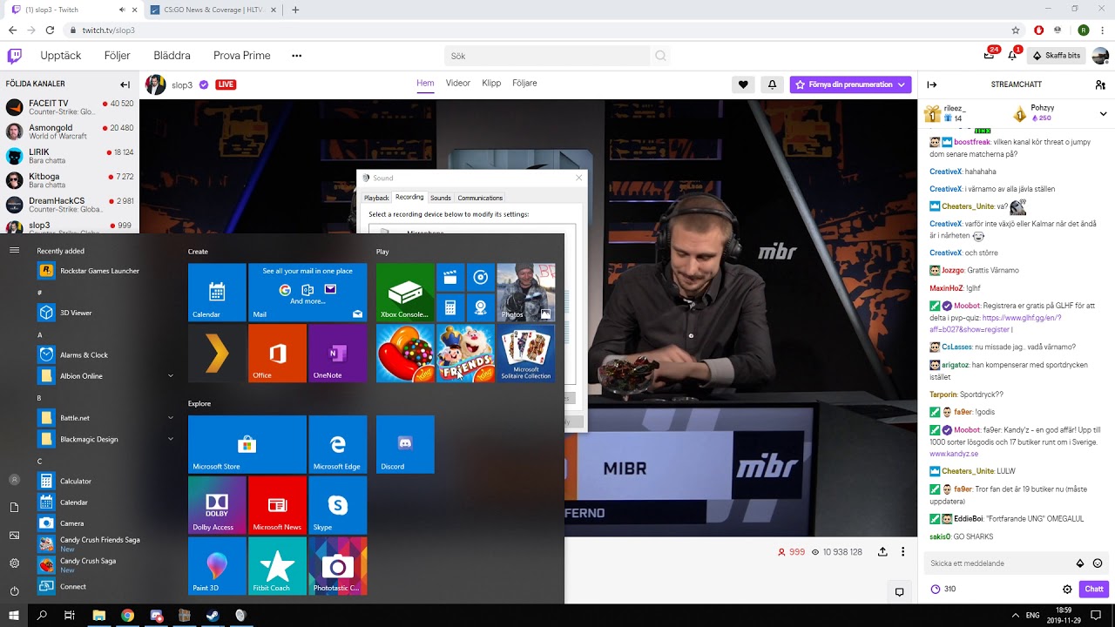Open the Dolby Access tile

(x=217, y=505)
